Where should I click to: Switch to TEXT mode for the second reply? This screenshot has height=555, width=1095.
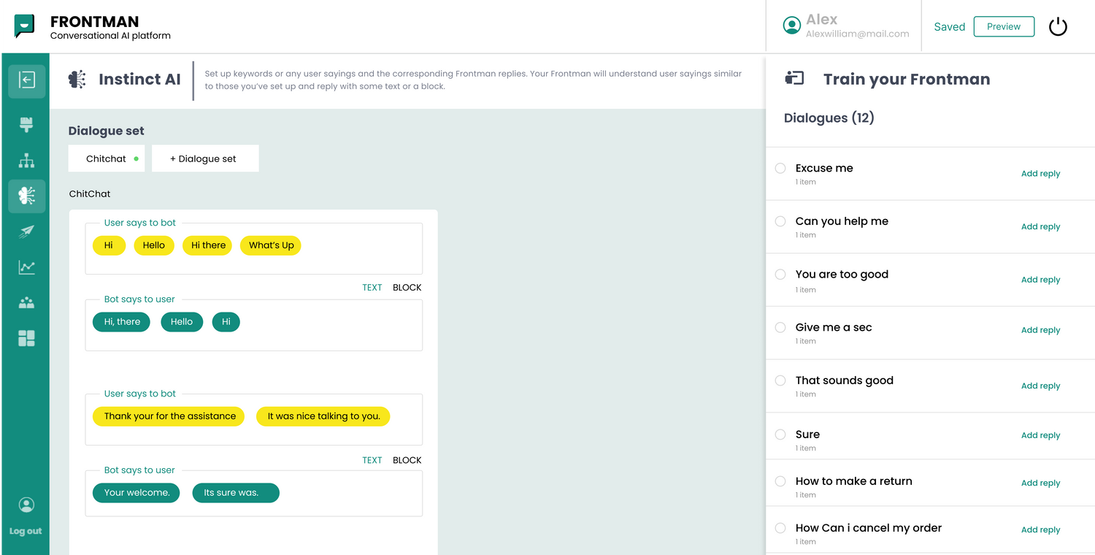372,460
